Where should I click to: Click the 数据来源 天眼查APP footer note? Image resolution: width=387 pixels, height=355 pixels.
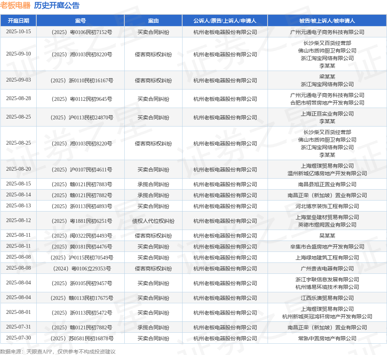coord(58,352)
